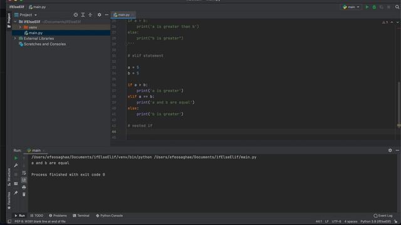Expand External Libraries node

click(x=15, y=39)
